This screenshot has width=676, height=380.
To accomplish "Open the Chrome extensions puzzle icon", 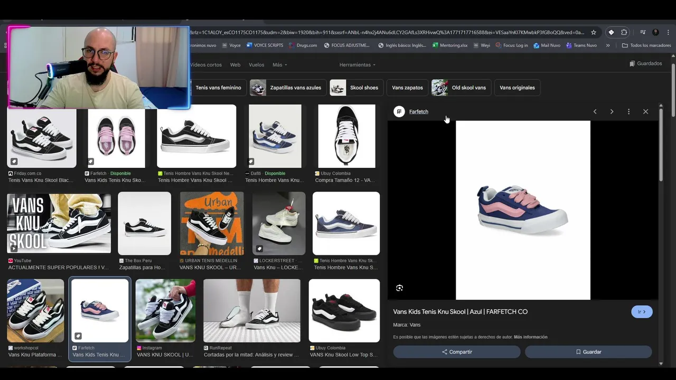I will coord(624,32).
